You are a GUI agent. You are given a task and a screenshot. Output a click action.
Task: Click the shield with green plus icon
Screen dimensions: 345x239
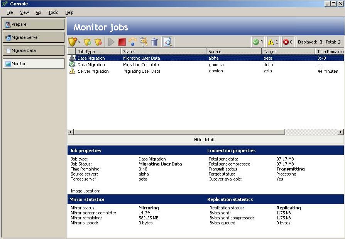88,42
